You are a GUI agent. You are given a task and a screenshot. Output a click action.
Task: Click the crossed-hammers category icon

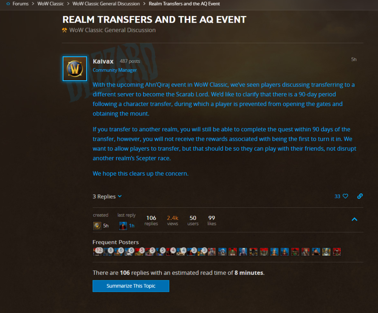(64, 30)
